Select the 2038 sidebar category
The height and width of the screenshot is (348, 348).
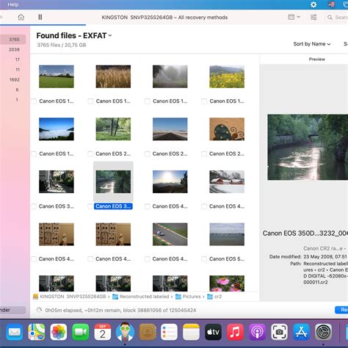[x=14, y=49]
